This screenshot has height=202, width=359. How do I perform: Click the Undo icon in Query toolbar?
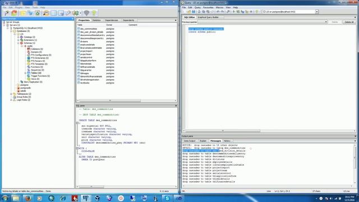pyautogui.click(x=218, y=12)
